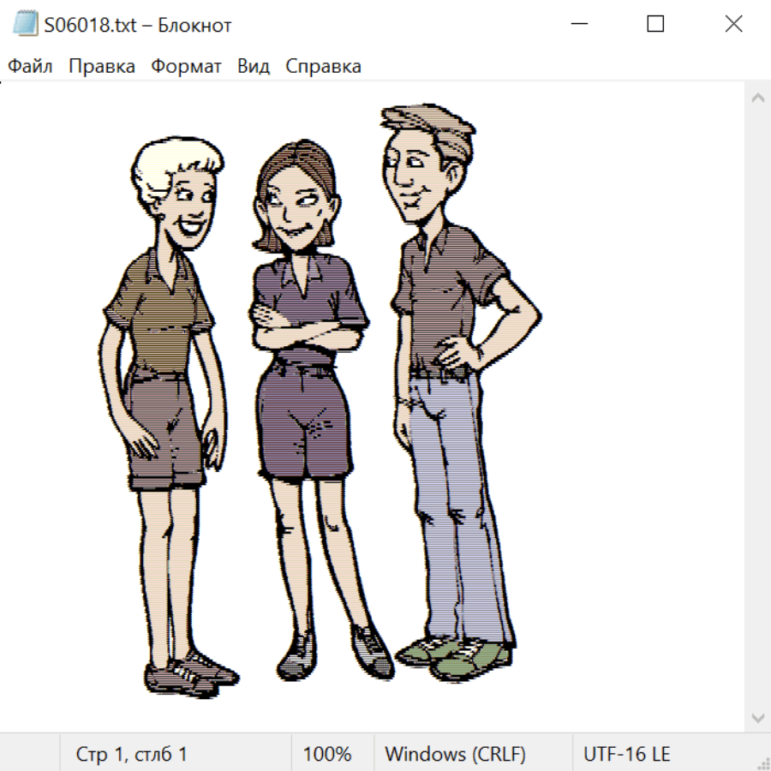
Task: Click the scroll up arrow of the vertical scrollbar
Action: pos(757,99)
